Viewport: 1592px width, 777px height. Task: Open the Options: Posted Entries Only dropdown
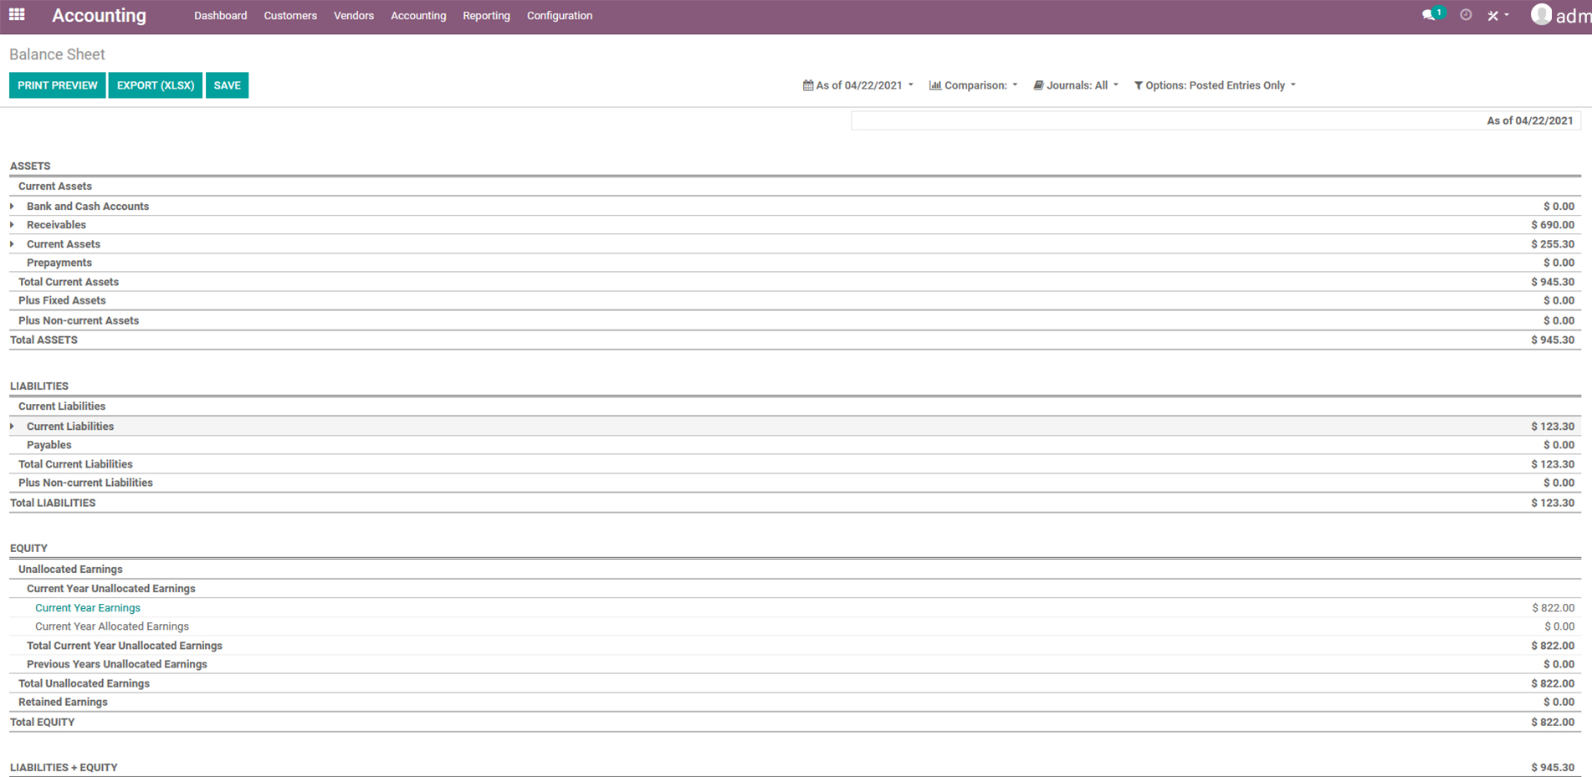pos(1215,85)
